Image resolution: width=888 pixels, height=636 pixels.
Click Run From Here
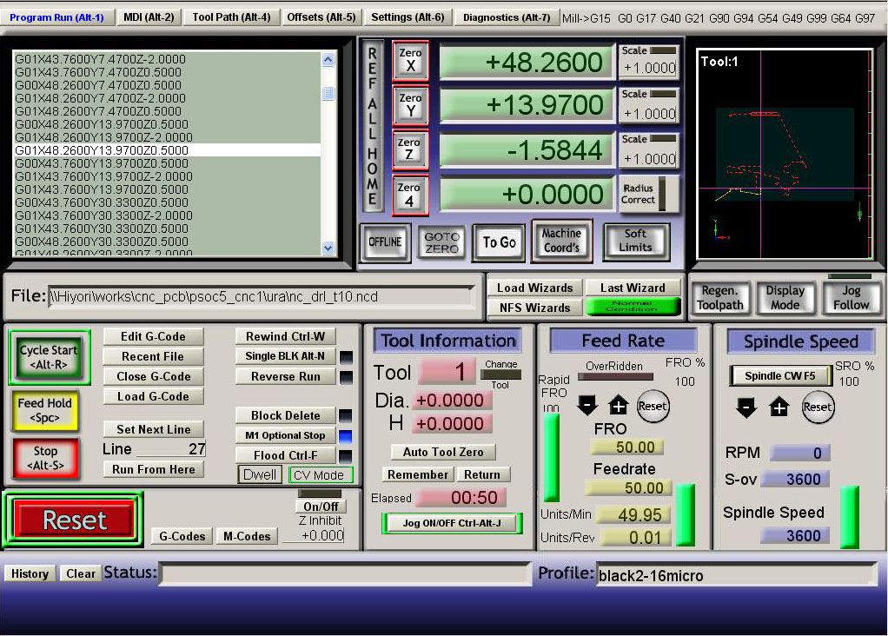(153, 469)
